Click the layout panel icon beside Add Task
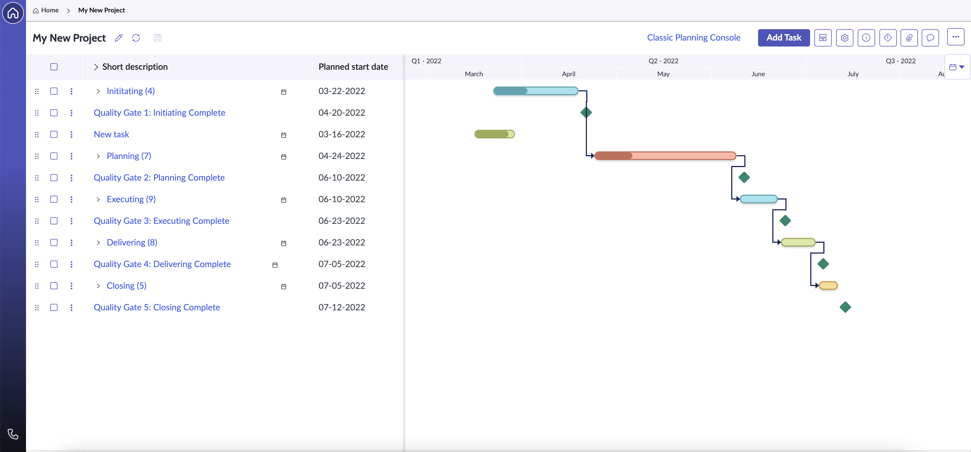The image size is (971, 452). pyautogui.click(x=823, y=38)
